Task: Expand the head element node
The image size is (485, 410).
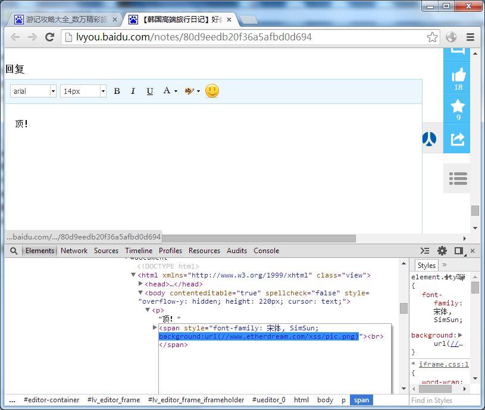Action: tap(140, 284)
